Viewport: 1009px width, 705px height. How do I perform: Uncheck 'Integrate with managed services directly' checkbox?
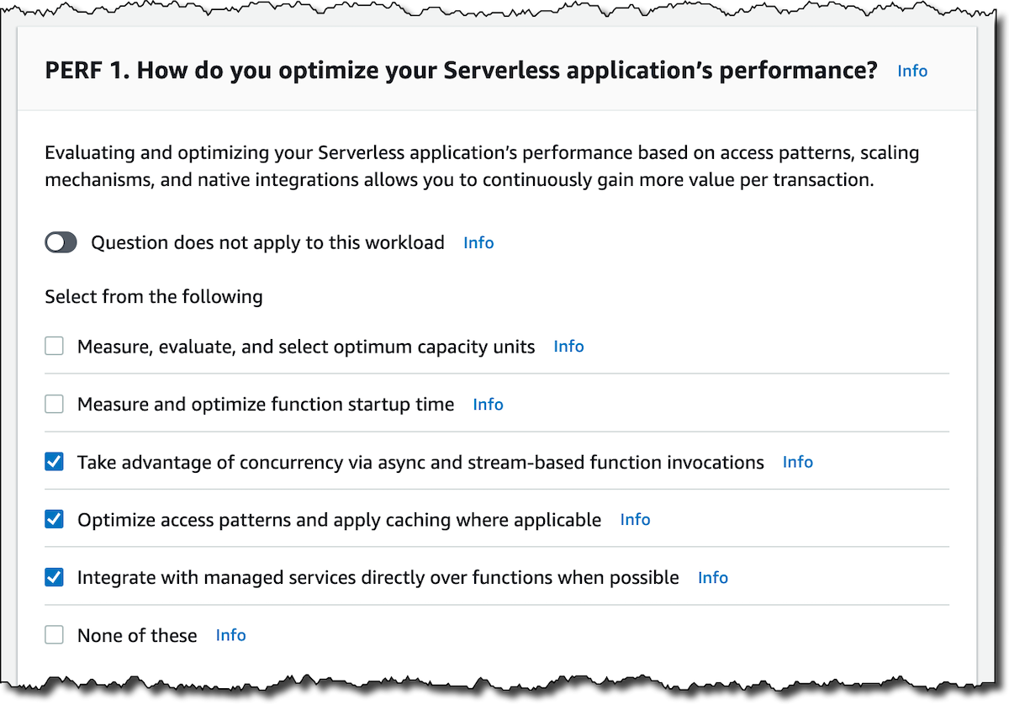coord(55,578)
